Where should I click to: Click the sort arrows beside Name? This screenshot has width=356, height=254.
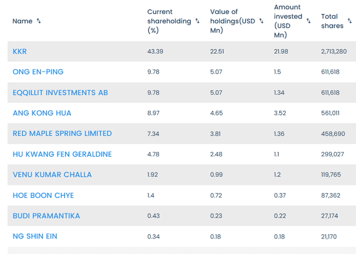tap(38, 21)
